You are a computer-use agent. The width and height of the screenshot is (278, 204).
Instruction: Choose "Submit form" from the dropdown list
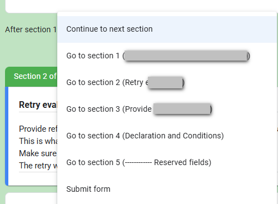tap(167, 189)
